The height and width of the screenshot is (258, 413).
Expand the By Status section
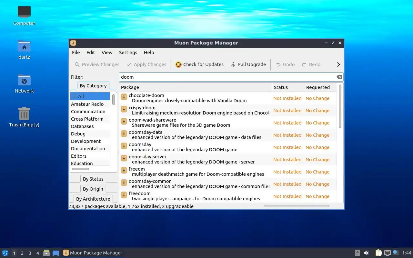click(x=93, y=179)
